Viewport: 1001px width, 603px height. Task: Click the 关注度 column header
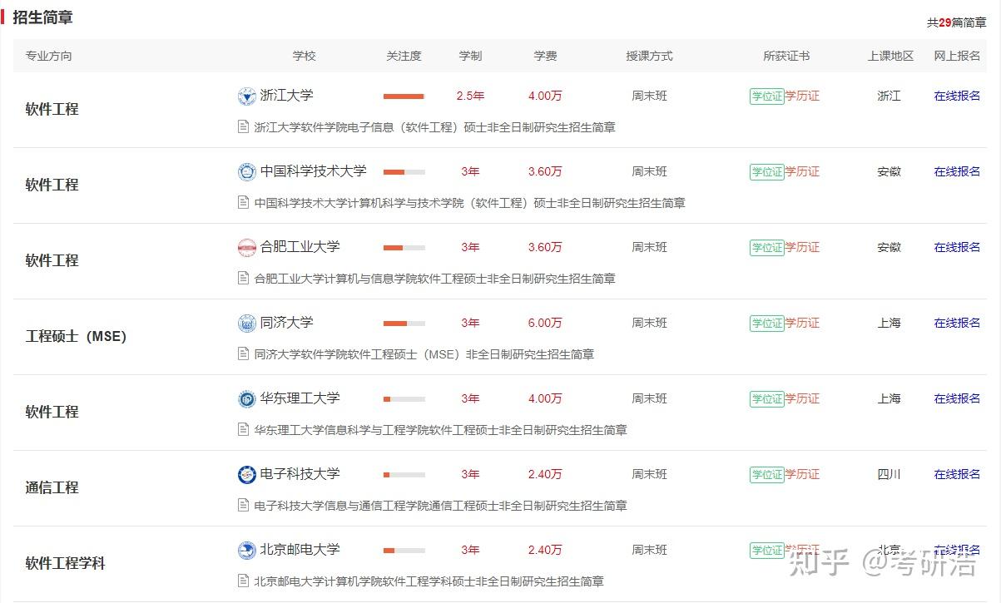coord(404,56)
